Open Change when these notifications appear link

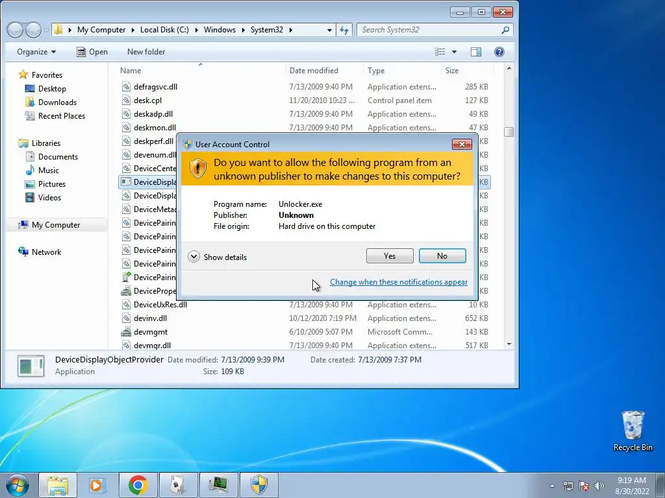[399, 282]
